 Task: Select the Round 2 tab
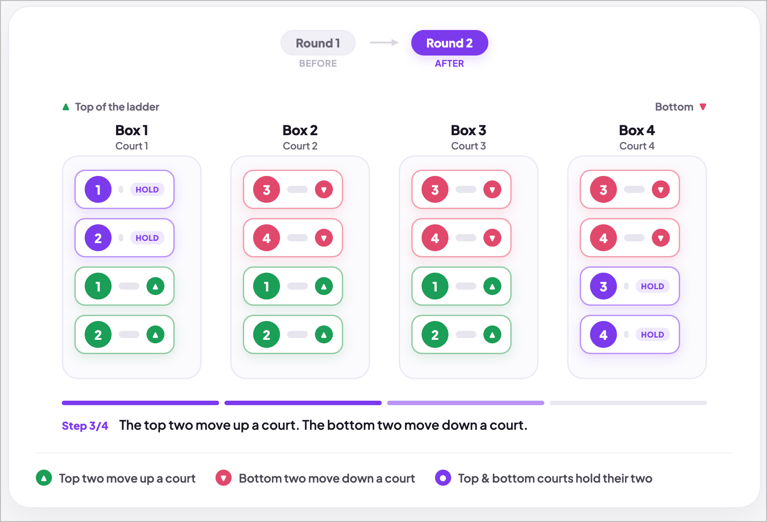(449, 43)
